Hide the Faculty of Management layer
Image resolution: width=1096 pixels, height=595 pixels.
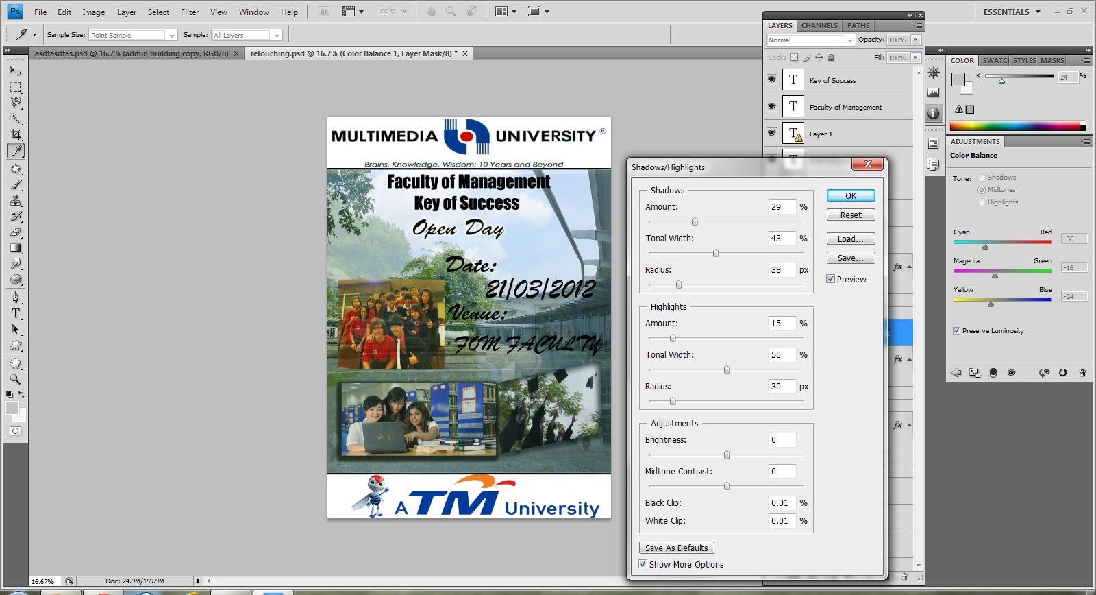[x=771, y=106]
